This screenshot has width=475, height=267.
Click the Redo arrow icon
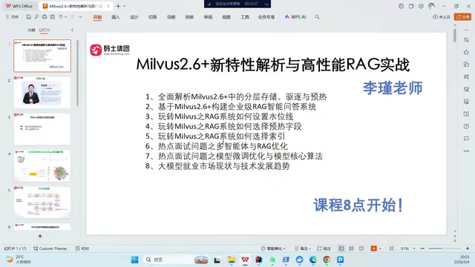pyautogui.click(x=73, y=17)
